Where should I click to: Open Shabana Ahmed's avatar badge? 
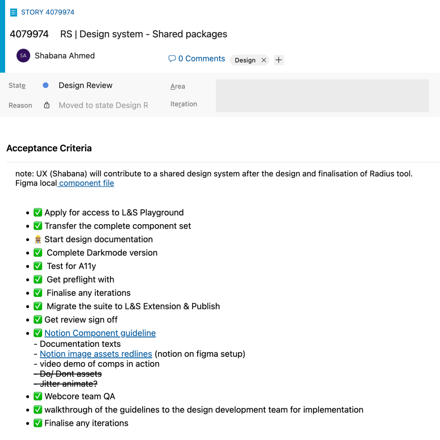click(22, 55)
